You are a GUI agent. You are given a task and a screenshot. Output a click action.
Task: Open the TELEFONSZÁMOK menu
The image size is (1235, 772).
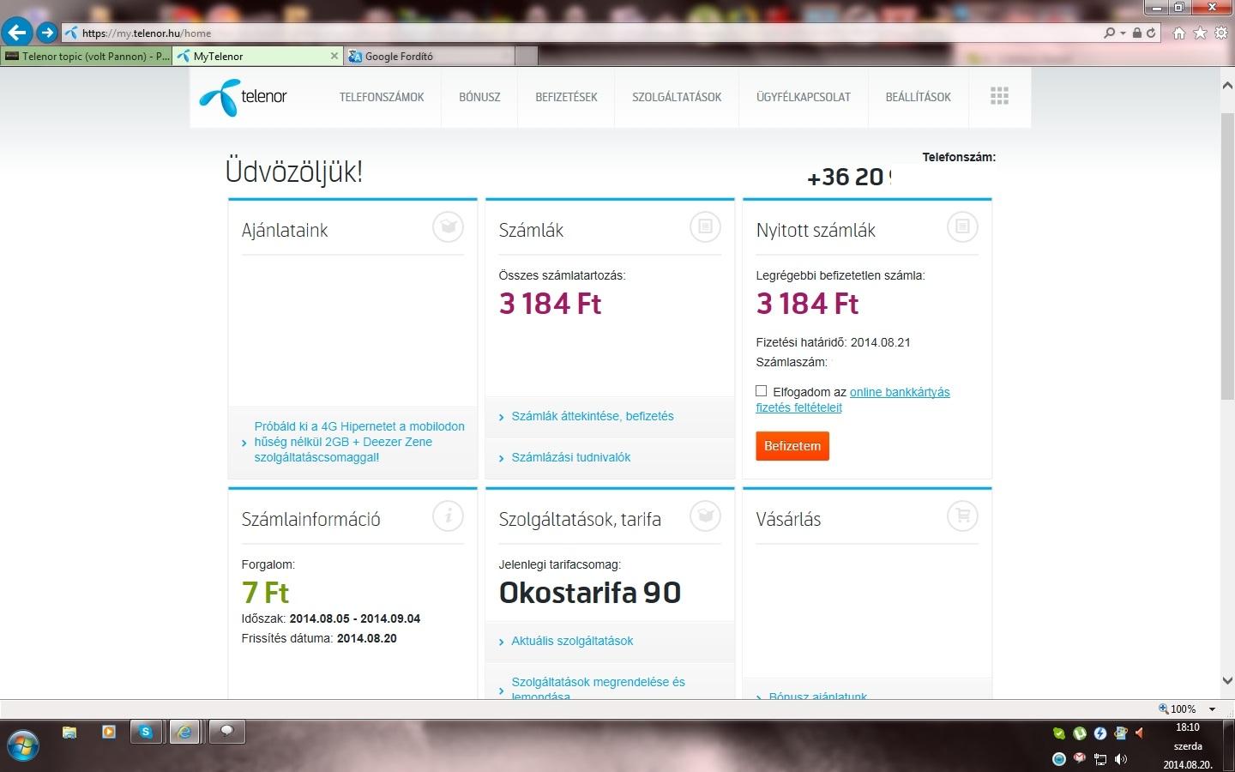[382, 97]
